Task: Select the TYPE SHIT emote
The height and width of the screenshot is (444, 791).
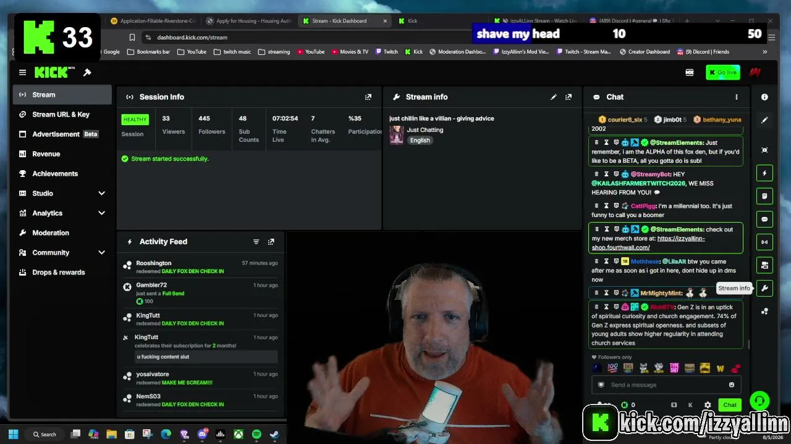Action: tap(674, 368)
